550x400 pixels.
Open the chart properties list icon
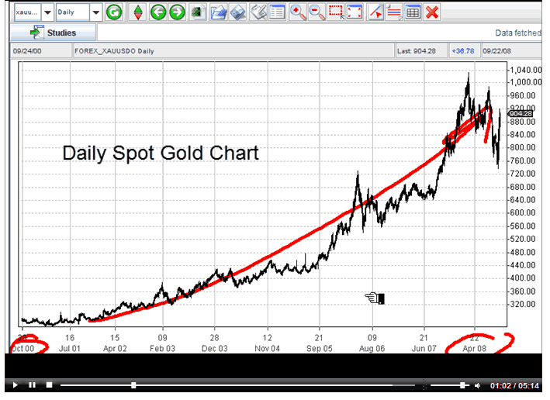[x=277, y=12]
